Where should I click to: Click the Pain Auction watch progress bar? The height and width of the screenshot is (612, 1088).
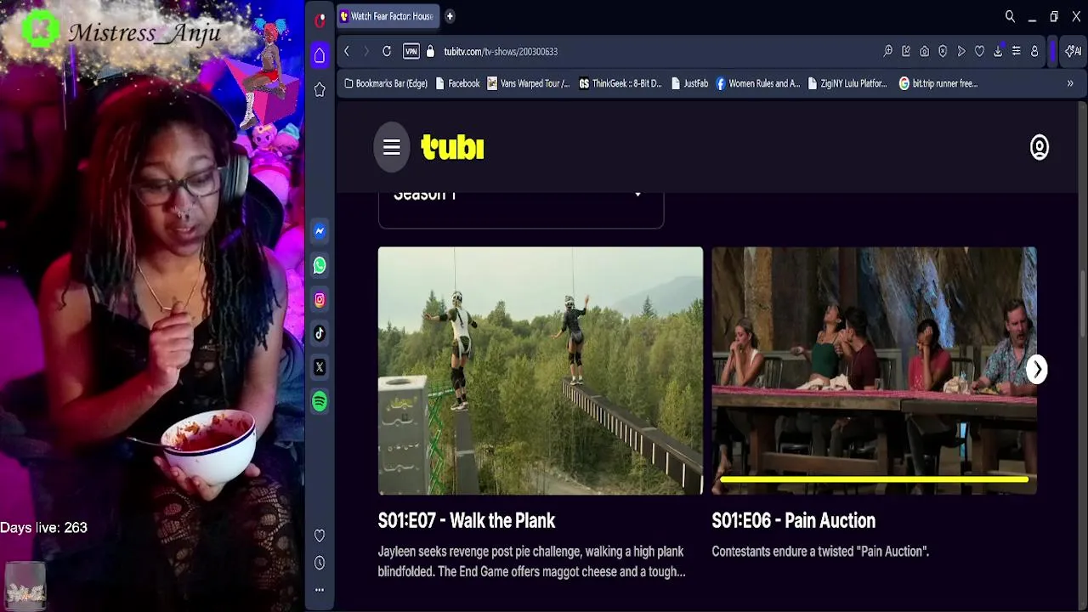point(874,479)
